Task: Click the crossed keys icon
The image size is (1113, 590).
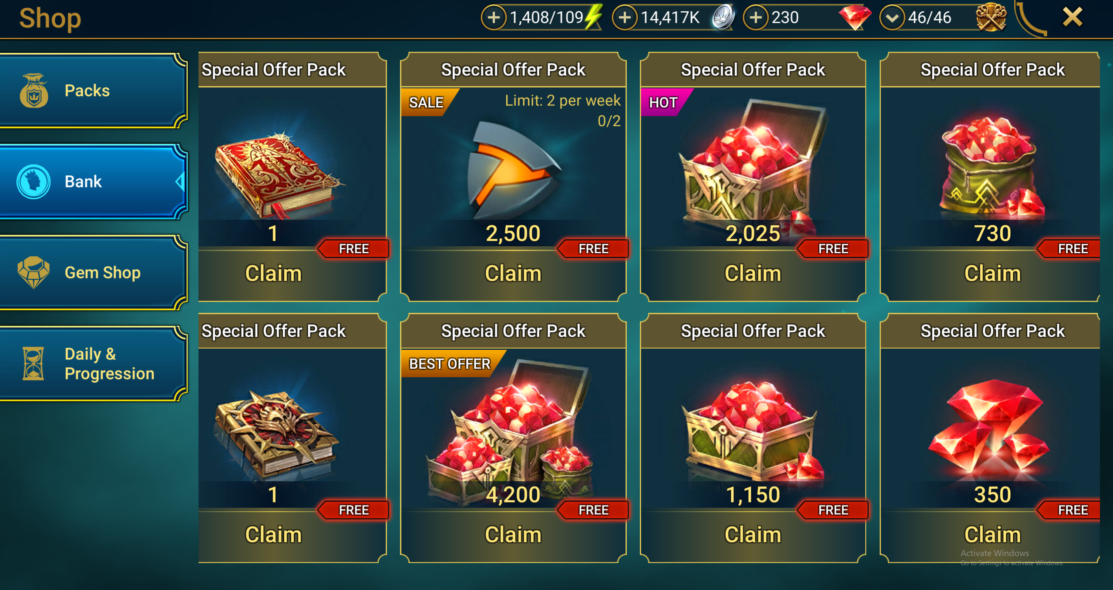Action: click(x=991, y=17)
